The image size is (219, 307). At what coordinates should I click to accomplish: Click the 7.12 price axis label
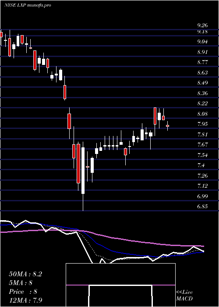click(202, 186)
